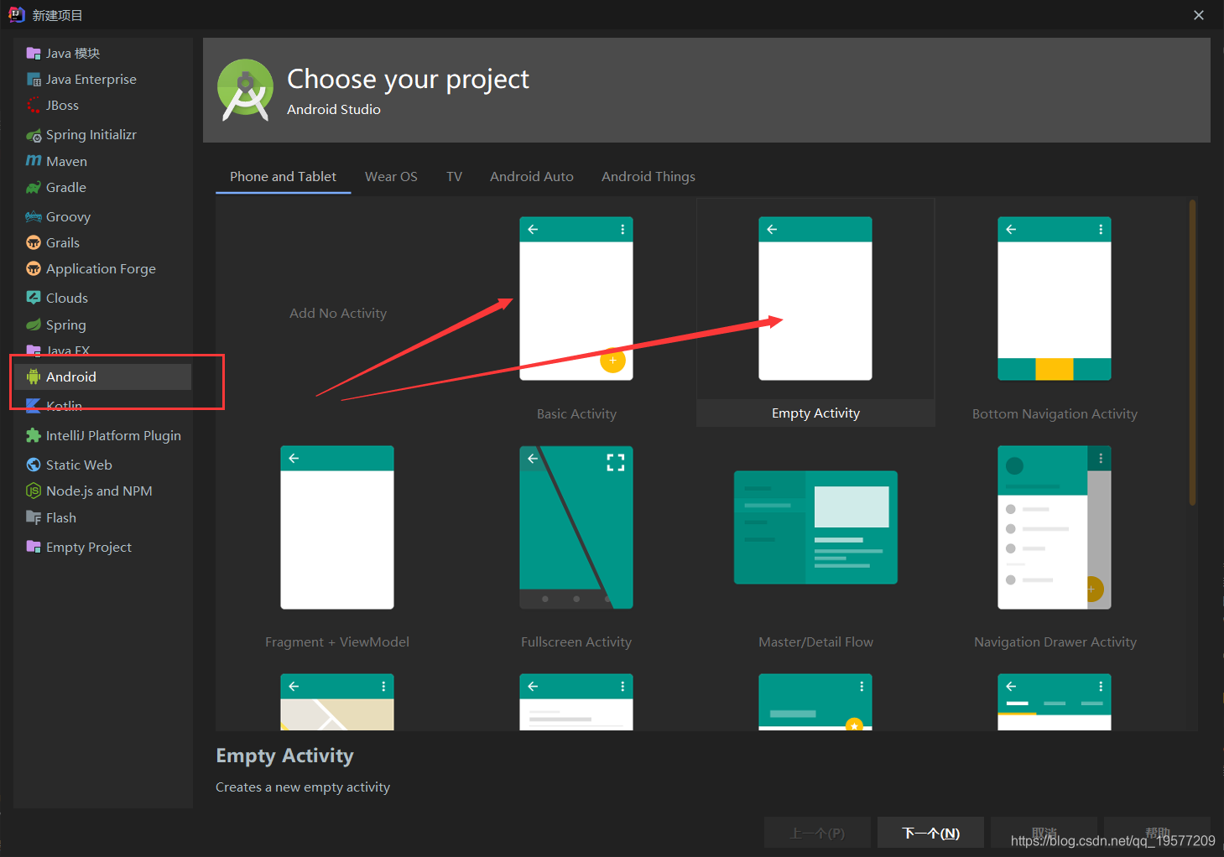Viewport: 1224px width, 857px height.
Task: Click the Clouds icon
Action: click(x=34, y=298)
